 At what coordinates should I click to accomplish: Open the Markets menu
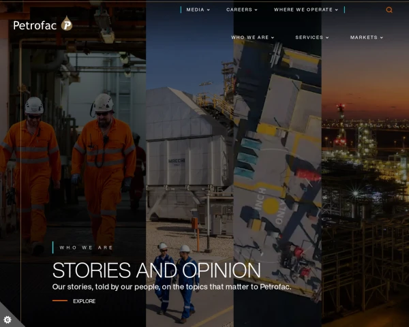[367, 37]
